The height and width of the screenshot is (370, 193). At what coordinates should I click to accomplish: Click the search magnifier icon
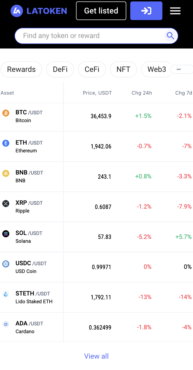click(x=171, y=36)
